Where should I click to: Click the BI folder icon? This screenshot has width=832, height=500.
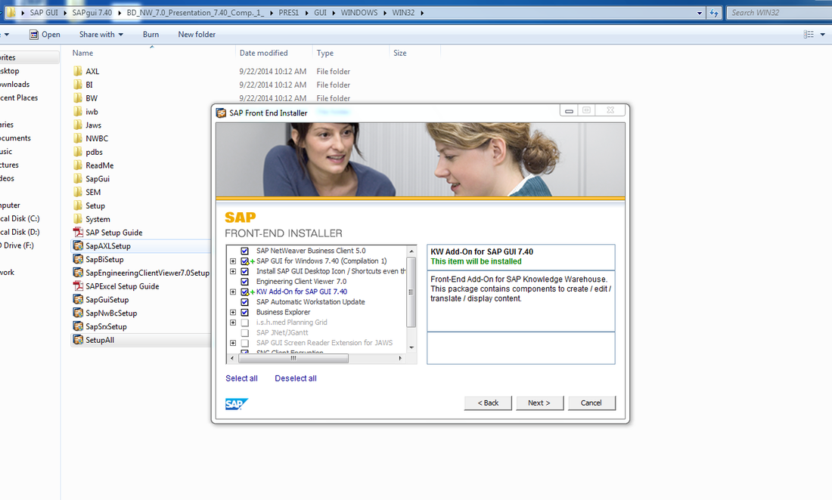[x=78, y=85]
